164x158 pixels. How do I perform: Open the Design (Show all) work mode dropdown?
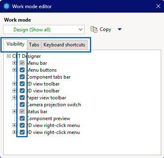coord(44,29)
